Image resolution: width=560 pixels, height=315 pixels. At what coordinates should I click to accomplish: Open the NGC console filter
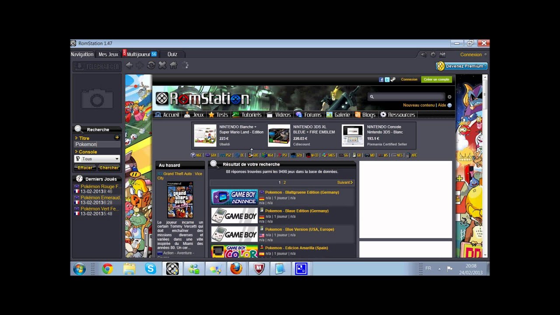pyautogui.click(x=196, y=155)
